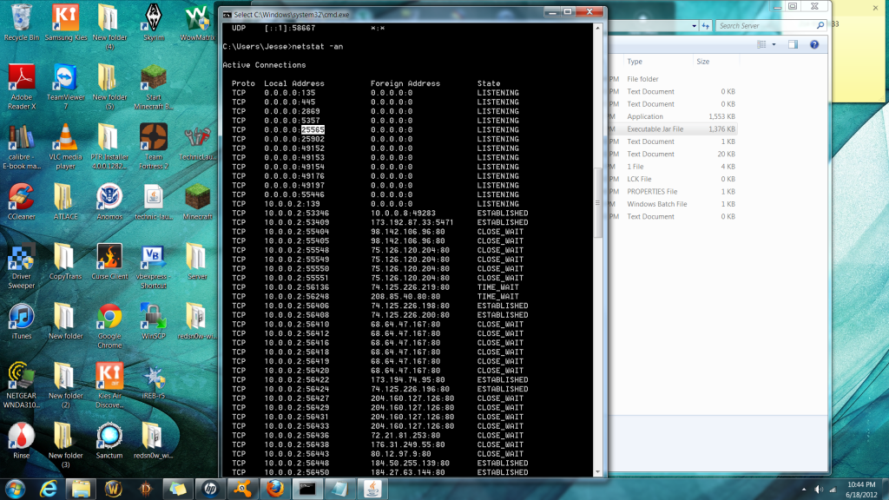The width and height of the screenshot is (889, 500).
Task: Open the address bar history dropdown
Action: pos(694,25)
